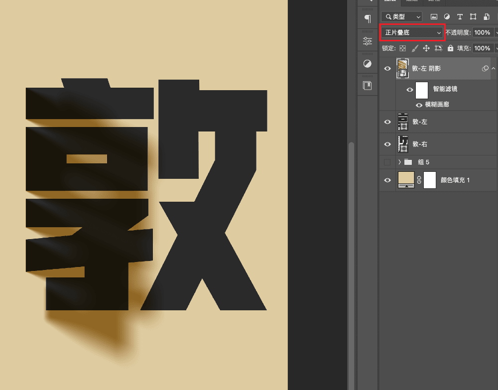Toggle visibility of 模糊画廊 filter

[419, 105]
